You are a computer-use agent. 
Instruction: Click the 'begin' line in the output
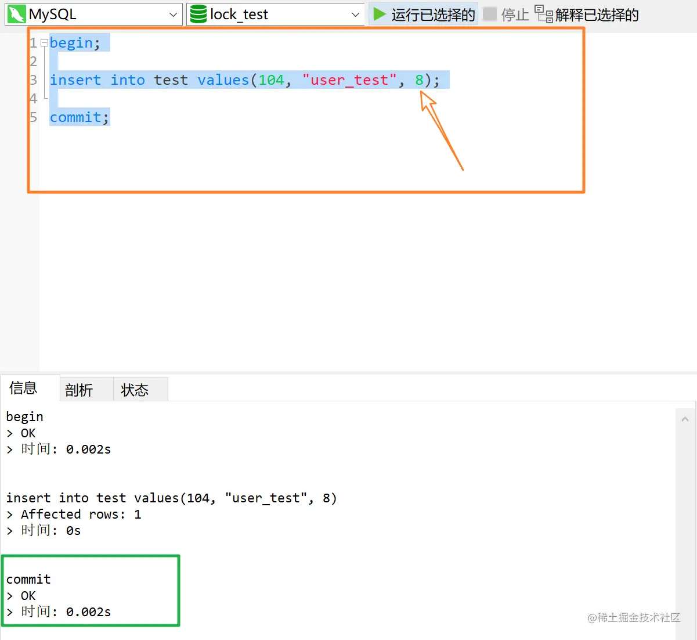click(24, 416)
